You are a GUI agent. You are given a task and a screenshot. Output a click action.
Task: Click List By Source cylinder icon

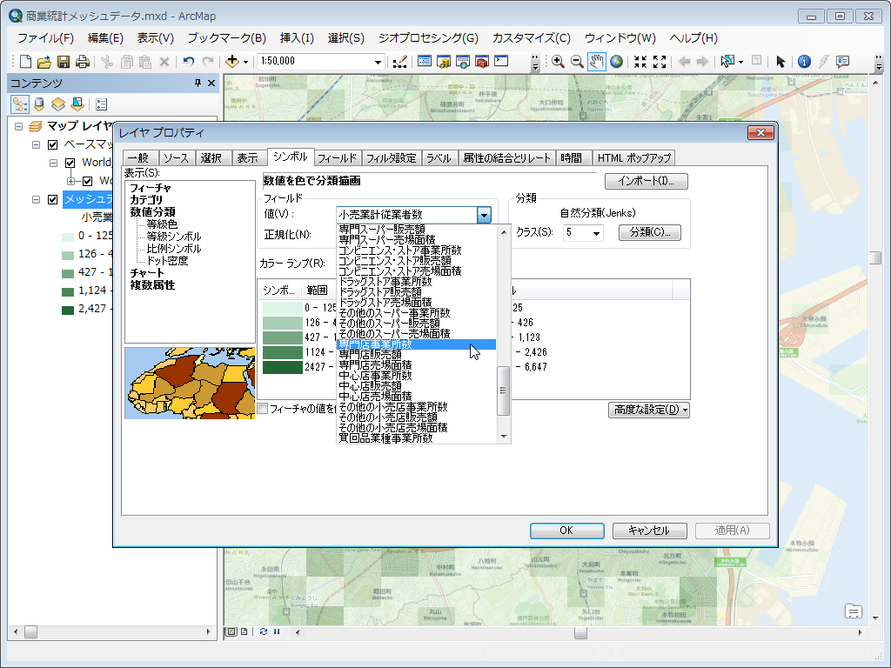coord(38,104)
